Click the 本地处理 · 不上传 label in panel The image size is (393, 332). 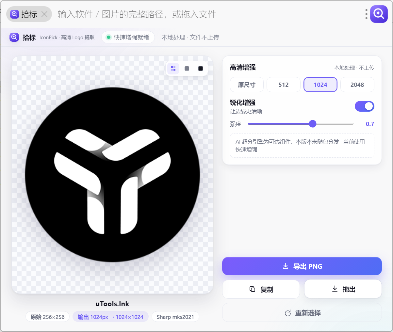pos(354,68)
